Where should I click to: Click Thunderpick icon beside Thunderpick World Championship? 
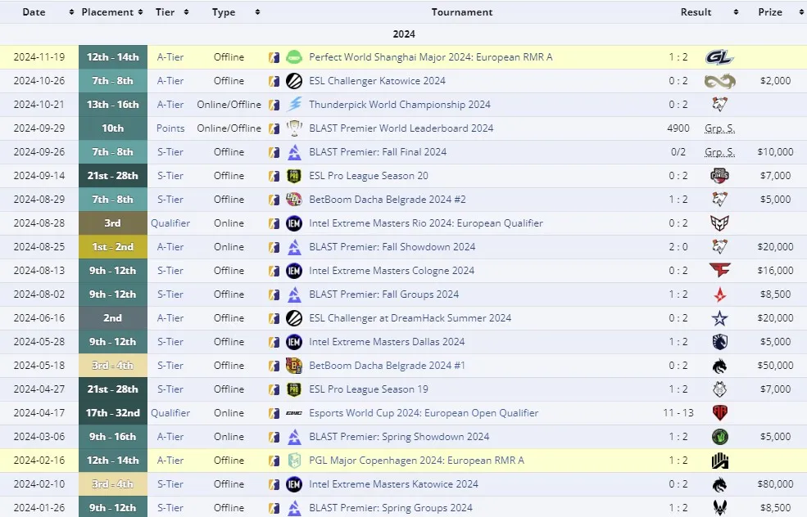pos(294,105)
